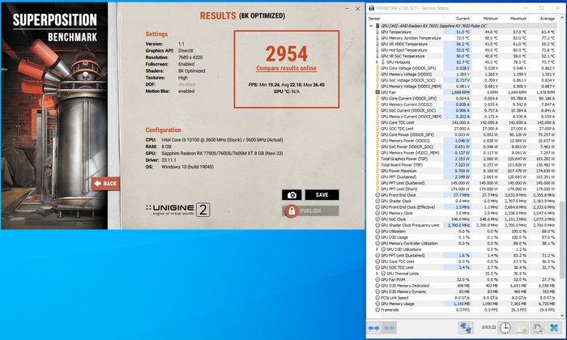Reset the elapsed-time clock icon in HWiNFO
Screen dimensions: 567x340
pos(505,328)
